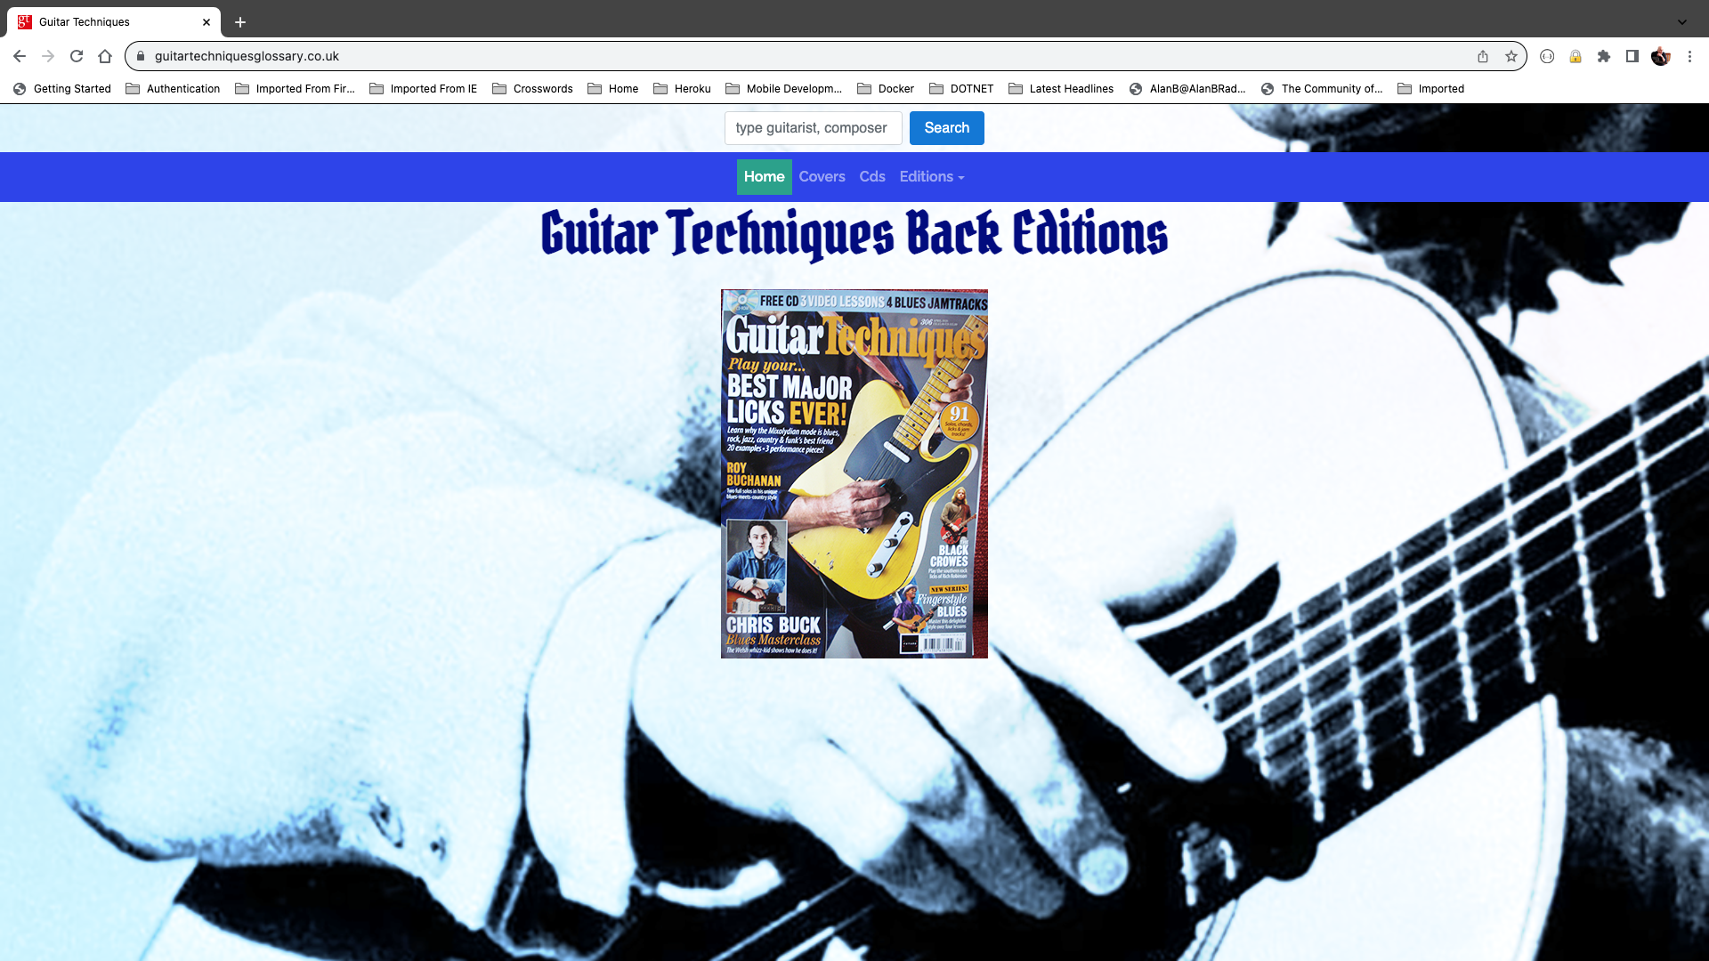Click the browser extensions icon

click(x=1603, y=56)
